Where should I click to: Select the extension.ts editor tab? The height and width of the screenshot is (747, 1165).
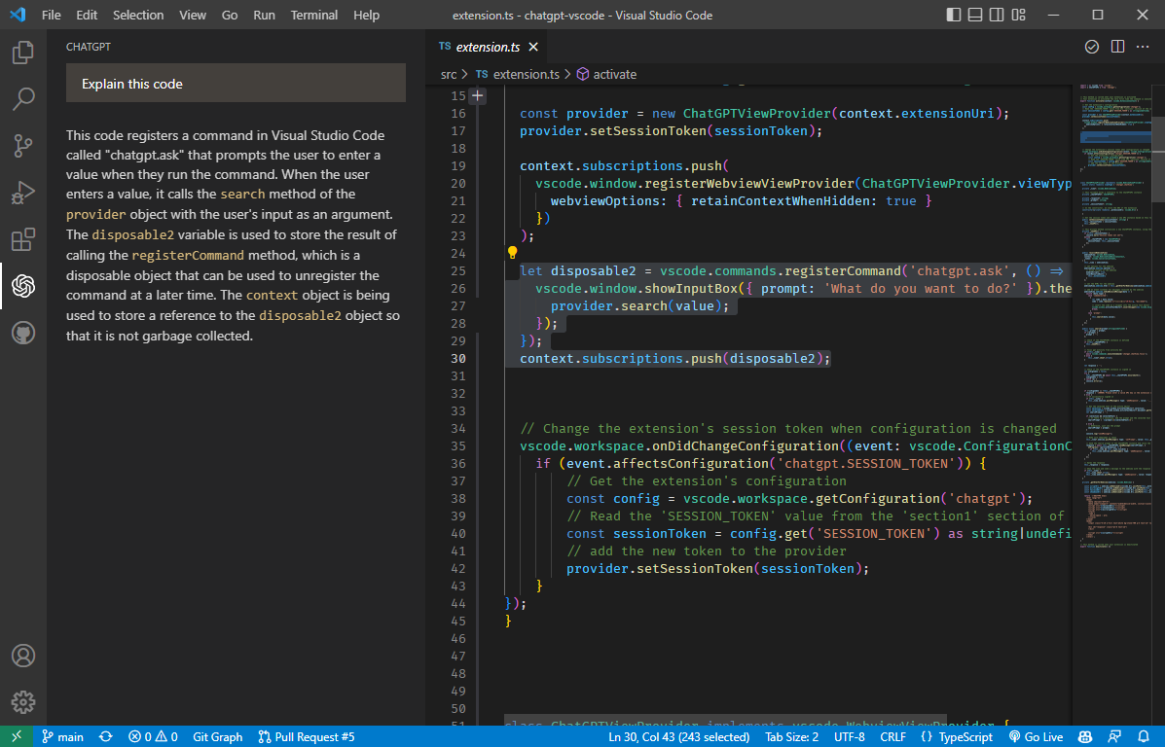pyautogui.click(x=488, y=46)
